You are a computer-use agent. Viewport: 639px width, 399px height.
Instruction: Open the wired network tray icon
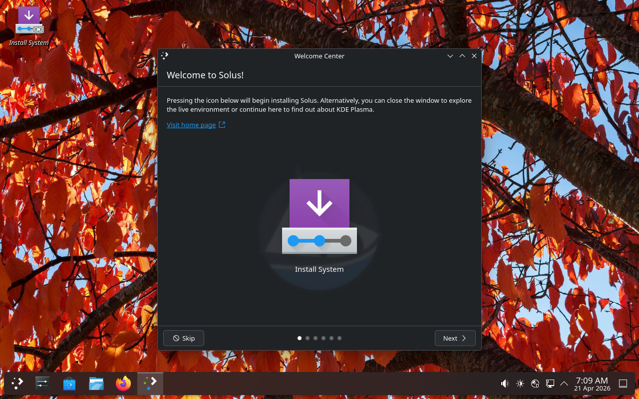coord(550,384)
